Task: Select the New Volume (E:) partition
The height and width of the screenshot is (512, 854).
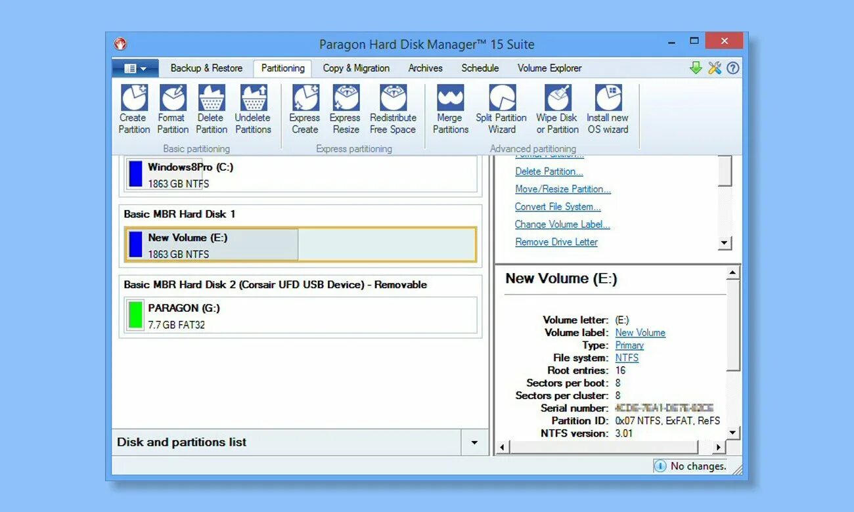Action: click(x=300, y=245)
